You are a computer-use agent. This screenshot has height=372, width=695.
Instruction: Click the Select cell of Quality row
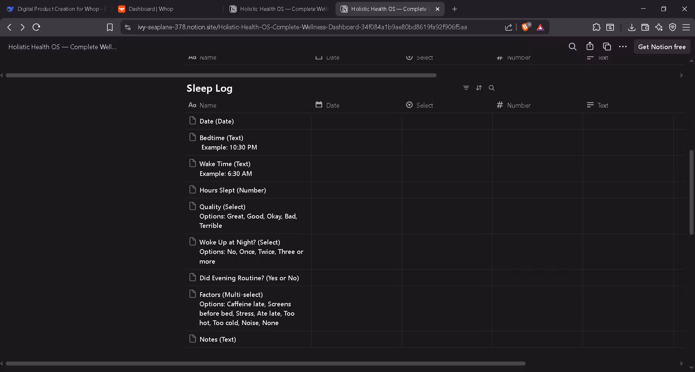coord(447,216)
